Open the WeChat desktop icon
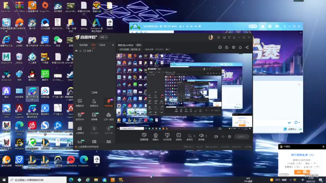This screenshot has width=326, height=183. click(58, 41)
